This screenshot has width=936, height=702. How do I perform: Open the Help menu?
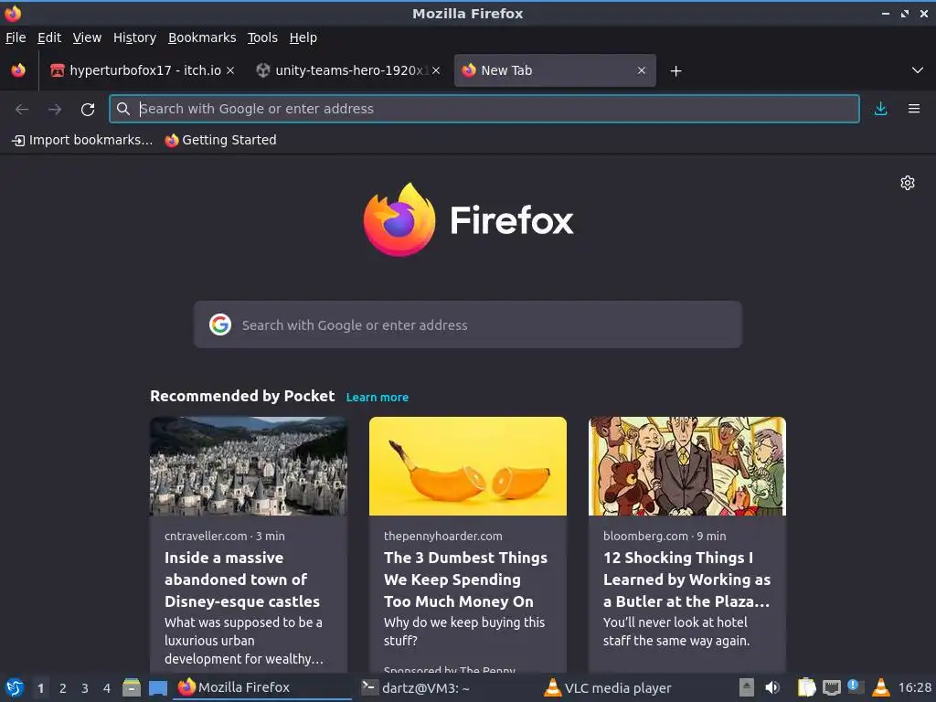(303, 37)
